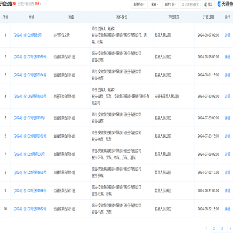Click the 开庭日期 column header
The image size is (233, 233).
pyautogui.click(x=208, y=17)
